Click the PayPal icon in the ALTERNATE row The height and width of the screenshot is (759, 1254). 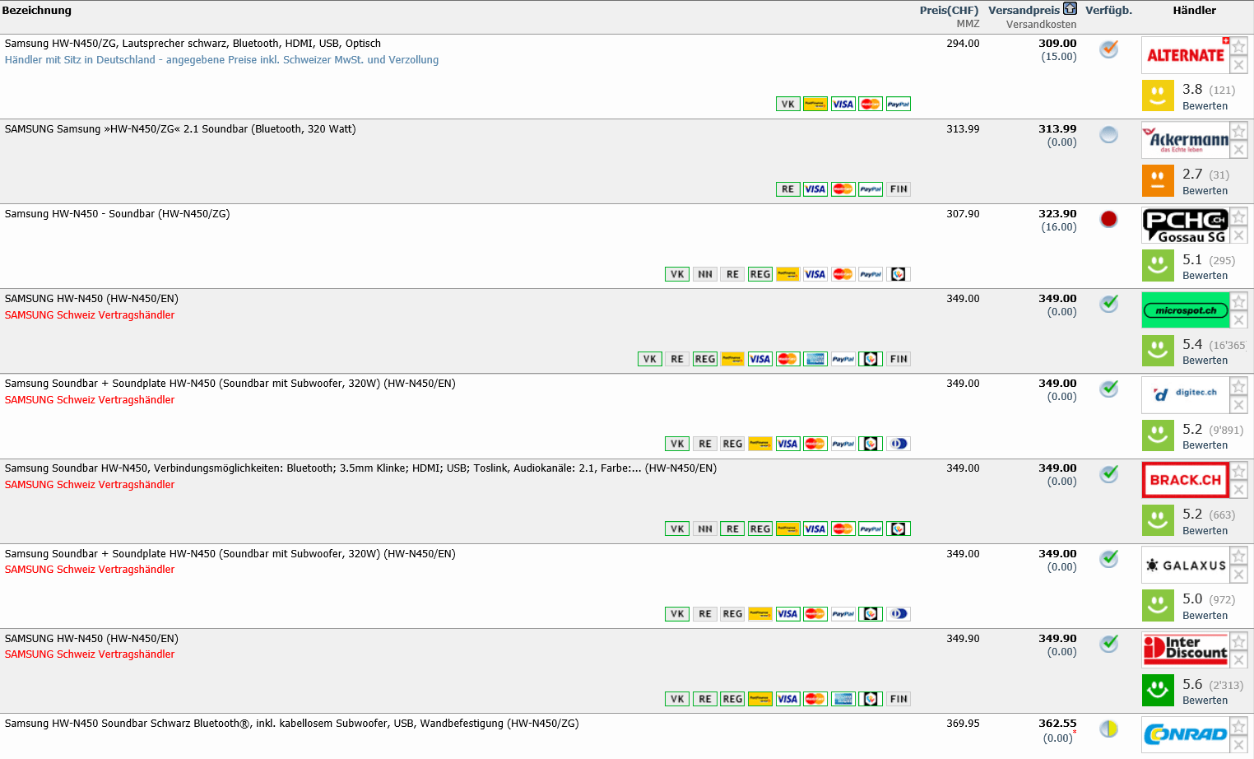click(x=898, y=105)
